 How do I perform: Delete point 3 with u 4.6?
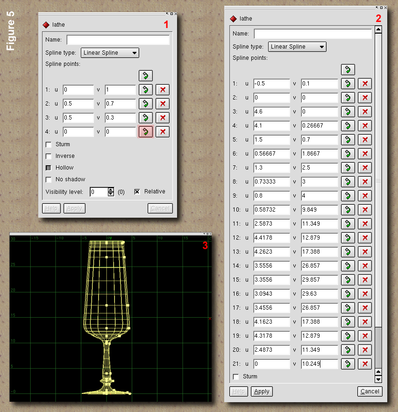coord(365,112)
